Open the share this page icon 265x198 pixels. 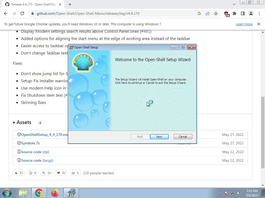(x=208, y=13)
